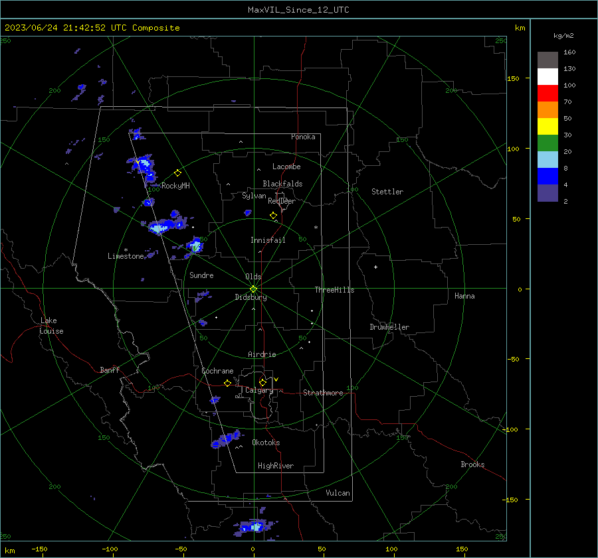
Task: Click the Olds town label
Action: (x=253, y=277)
